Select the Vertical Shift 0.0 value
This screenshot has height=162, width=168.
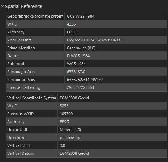point(63,145)
